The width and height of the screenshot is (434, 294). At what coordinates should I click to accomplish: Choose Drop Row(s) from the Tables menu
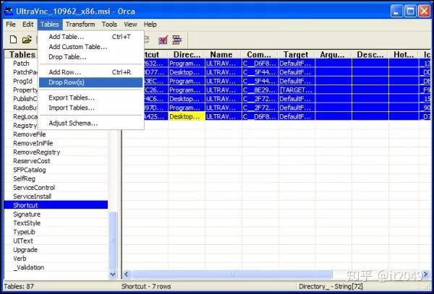coord(66,82)
